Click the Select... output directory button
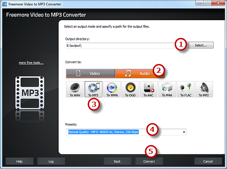Viewport: 227px width, 169px height. (x=201, y=45)
